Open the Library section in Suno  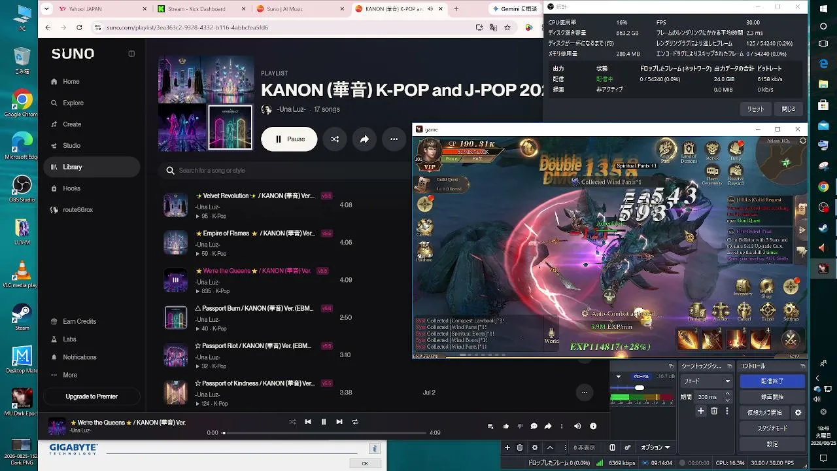(92, 167)
